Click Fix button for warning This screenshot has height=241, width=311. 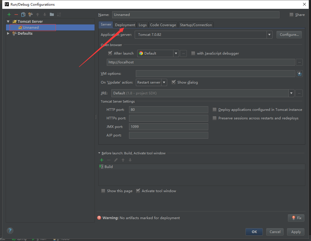(x=296, y=218)
